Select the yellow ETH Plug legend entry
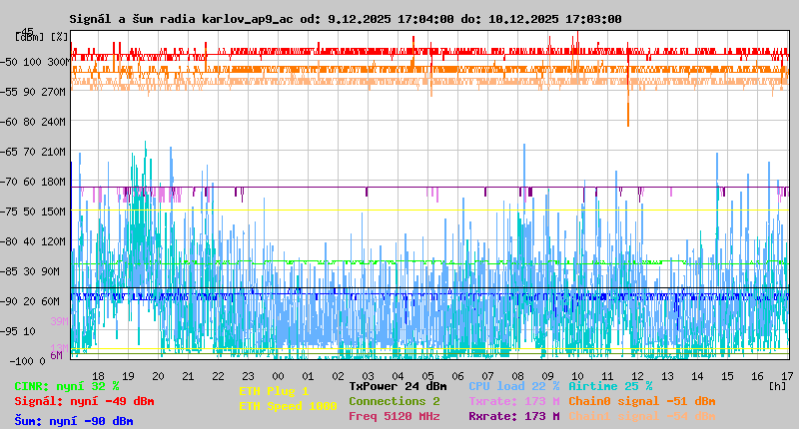Image resolution: width=799 pixels, height=429 pixels. [274, 391]
